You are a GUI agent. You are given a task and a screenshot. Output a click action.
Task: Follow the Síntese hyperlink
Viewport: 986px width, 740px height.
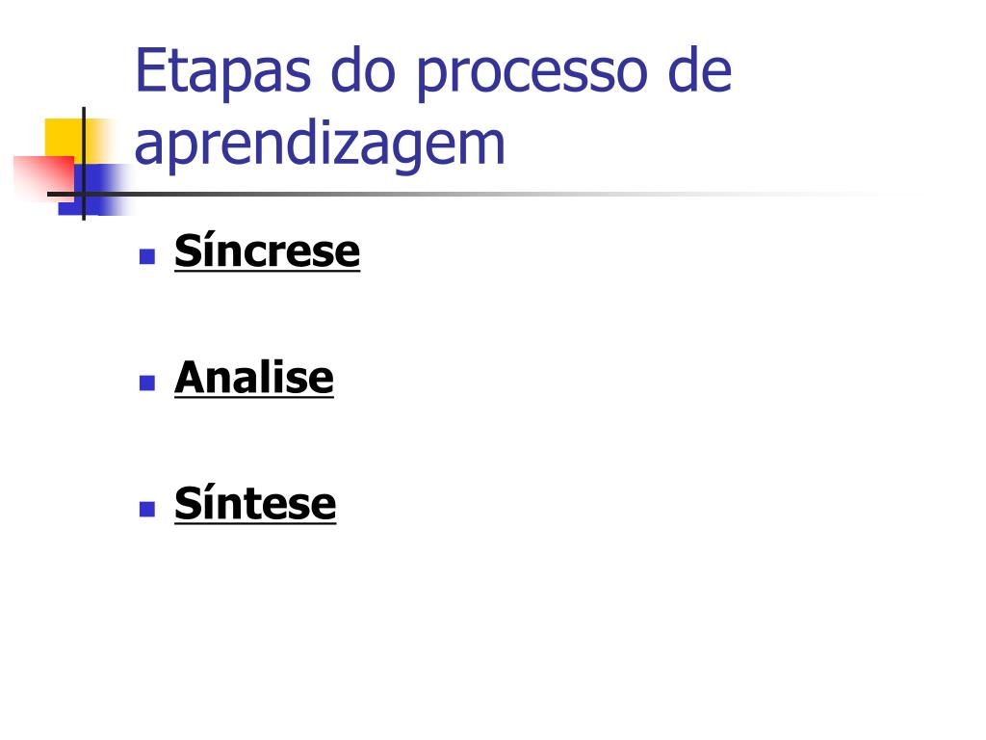tap(255, 504)
